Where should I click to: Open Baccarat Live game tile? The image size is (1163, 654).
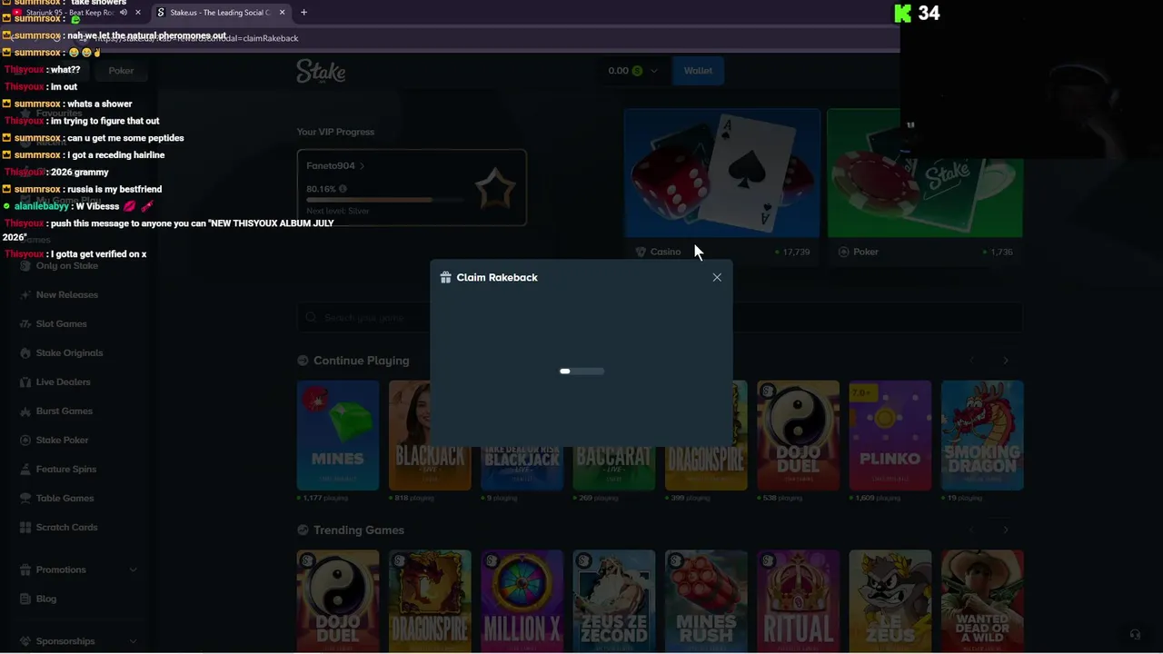point(613,468)
